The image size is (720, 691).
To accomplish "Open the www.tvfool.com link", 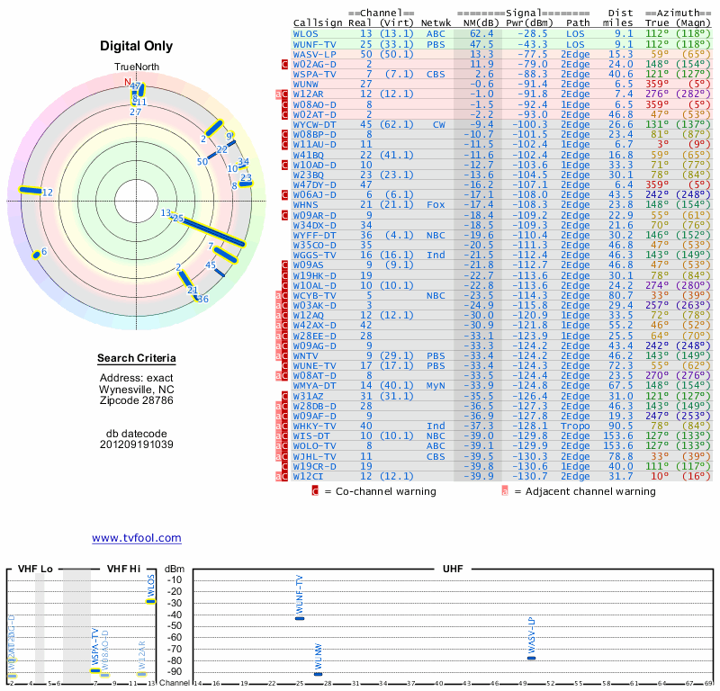I will (136, 538).
